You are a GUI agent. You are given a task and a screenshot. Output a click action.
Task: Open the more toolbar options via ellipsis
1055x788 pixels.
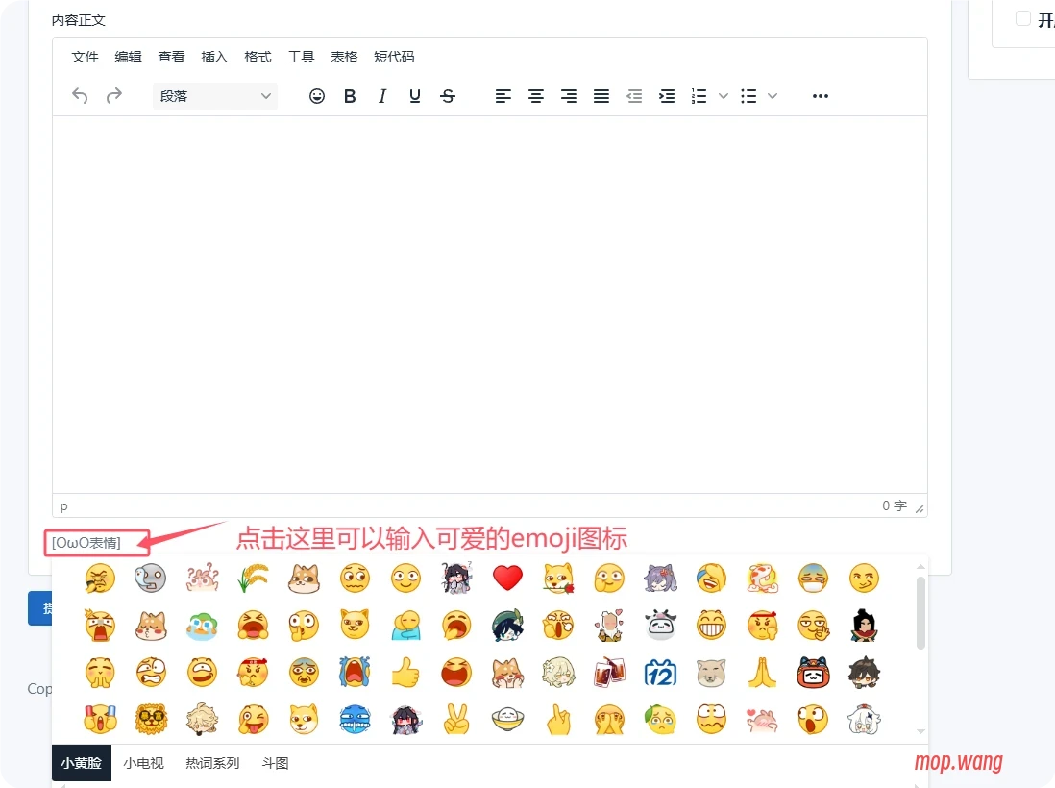click(820, 95)
